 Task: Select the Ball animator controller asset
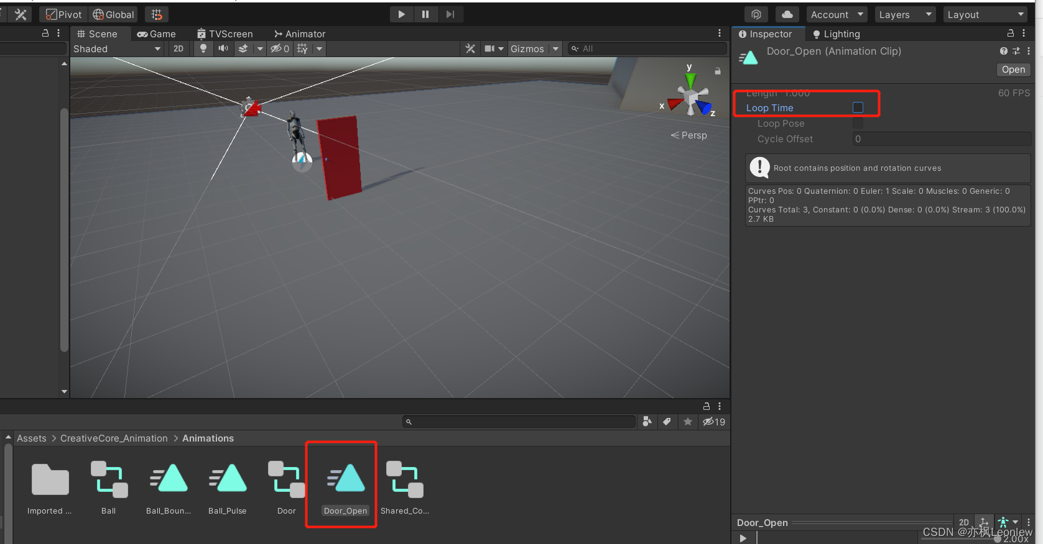109,487
